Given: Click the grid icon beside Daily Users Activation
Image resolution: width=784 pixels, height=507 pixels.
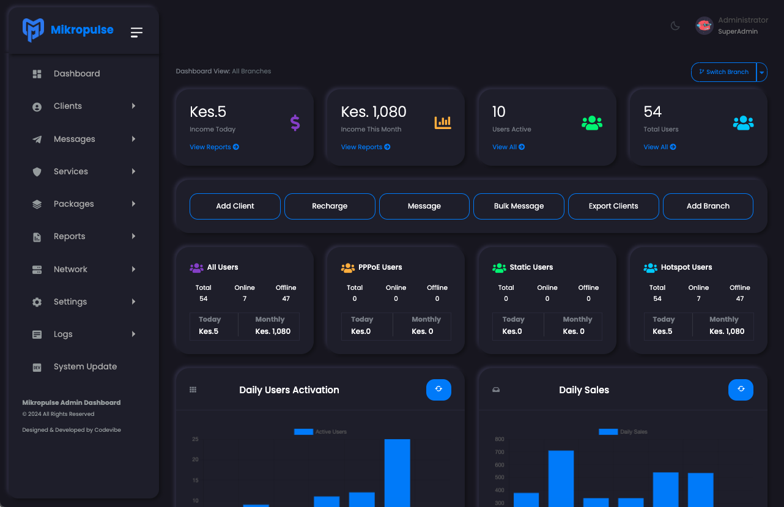Looking at the screenshot, I should [x=193, y=390].
